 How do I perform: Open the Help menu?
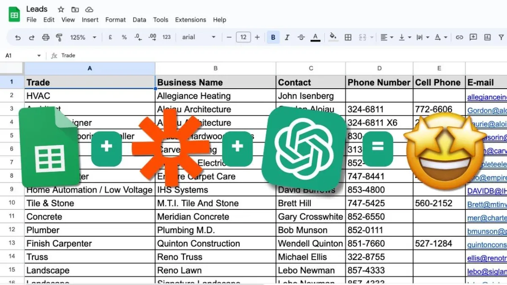pyautogui.click(x=219, y=20)
